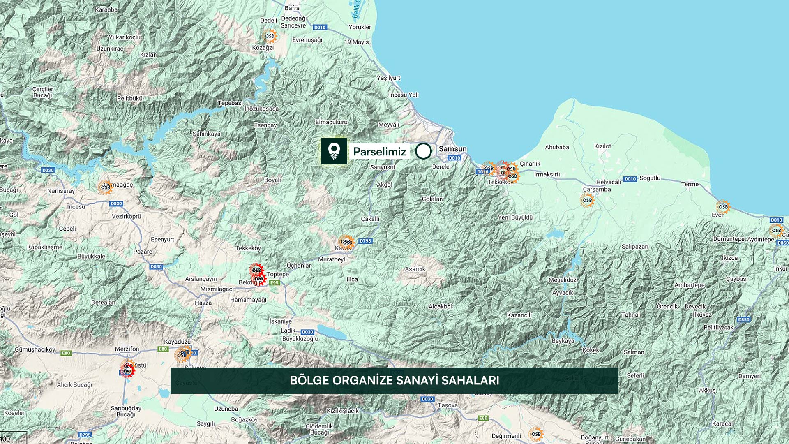The height and width of the screenshot is (444, 789).
Task: Click the Havza town label
Action: pos(203,303)
